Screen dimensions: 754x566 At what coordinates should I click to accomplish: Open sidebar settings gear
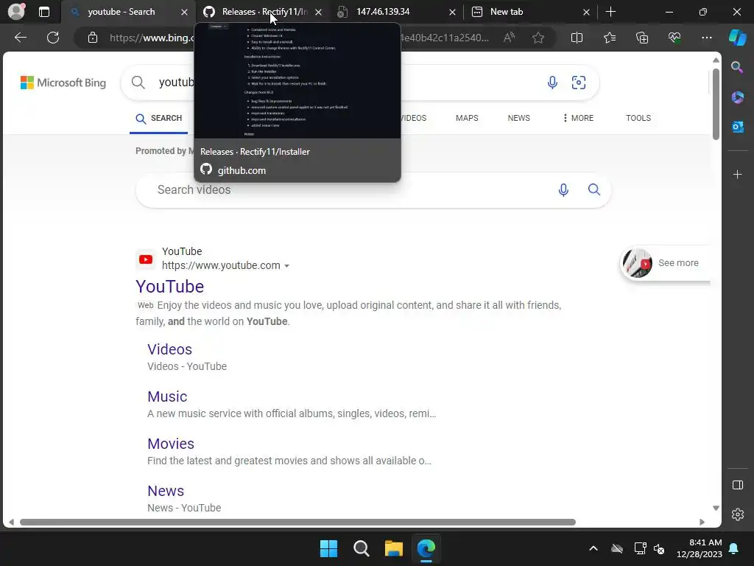pos(737,514)
